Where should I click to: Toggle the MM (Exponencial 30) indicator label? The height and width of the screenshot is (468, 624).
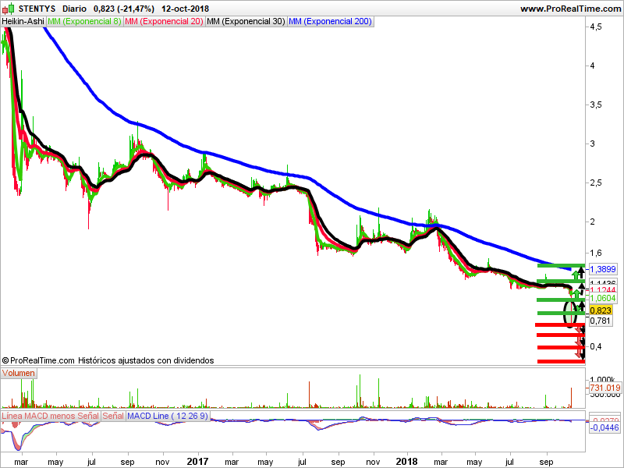point(246,21)
